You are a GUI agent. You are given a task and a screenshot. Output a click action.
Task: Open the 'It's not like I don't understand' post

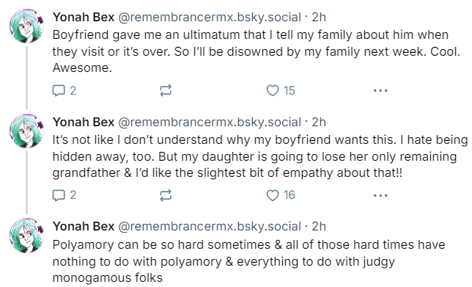(260, 156)
